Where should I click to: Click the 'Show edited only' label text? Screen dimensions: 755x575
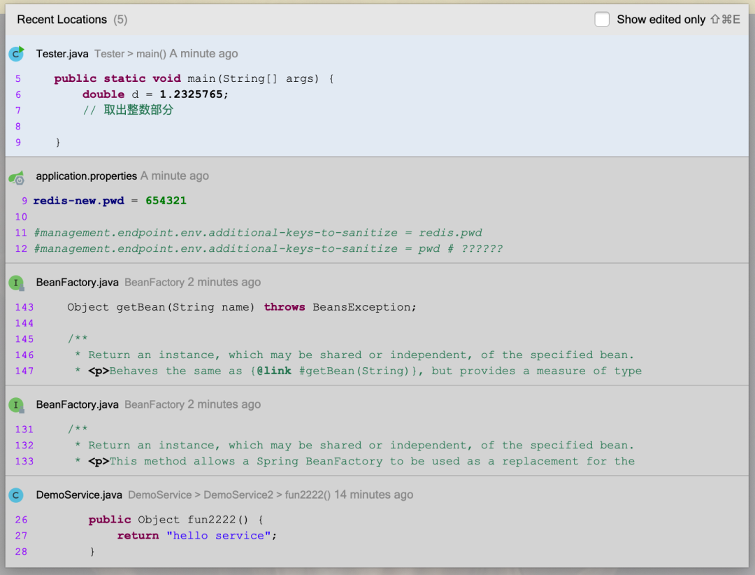click(x=661, y=20)
